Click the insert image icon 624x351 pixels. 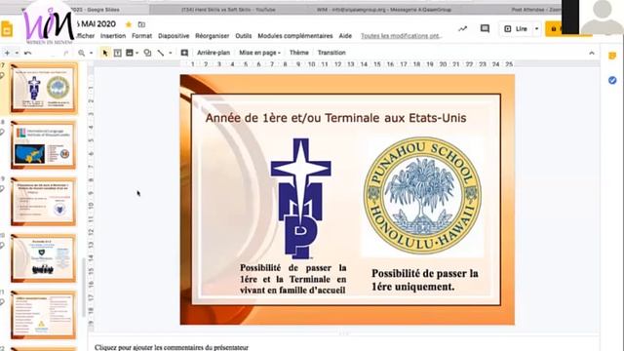coord(130,53)
